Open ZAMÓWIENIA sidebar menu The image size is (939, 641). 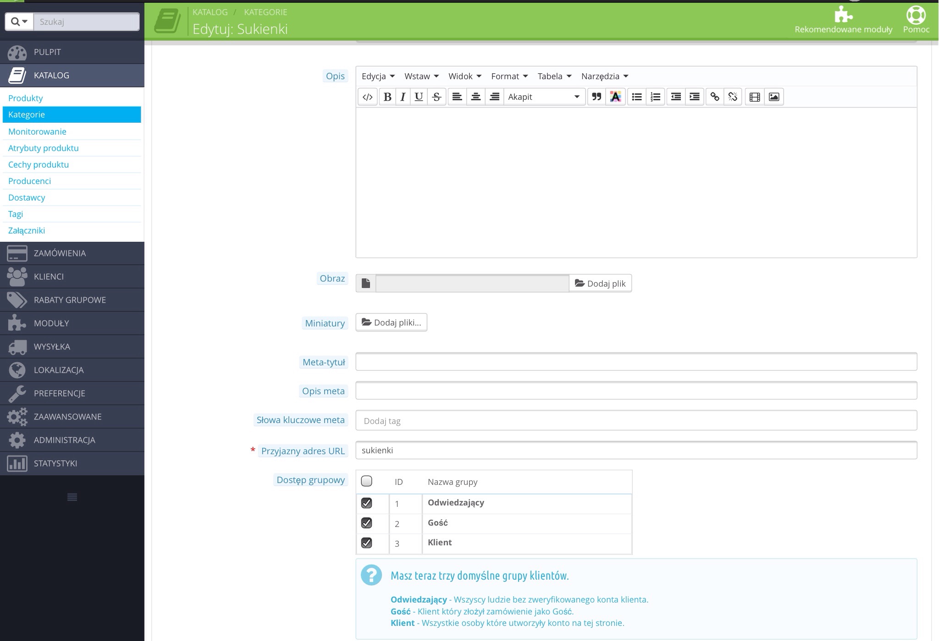pos(60,253)
